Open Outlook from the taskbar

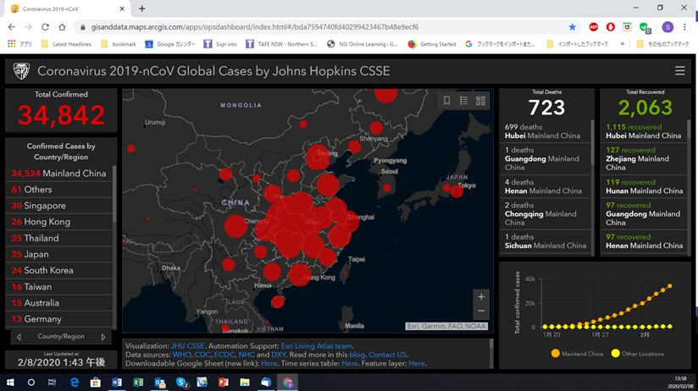(x=159, y=383)
